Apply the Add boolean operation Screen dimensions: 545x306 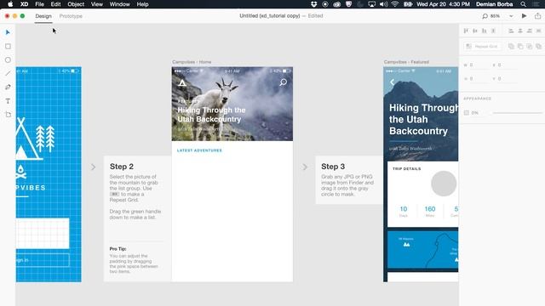pos(511,46)
